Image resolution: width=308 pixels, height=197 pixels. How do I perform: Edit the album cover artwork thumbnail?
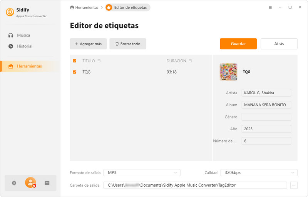[x=228, y=72]
